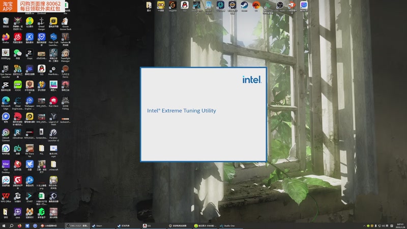Switch to Steam window on taskbar
Screen dimensions: 407x229
(x=103, y=225)
